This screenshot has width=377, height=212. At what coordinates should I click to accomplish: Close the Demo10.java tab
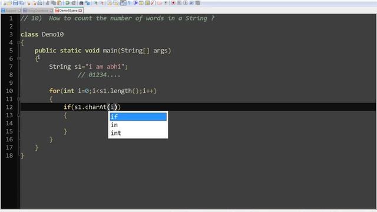[80, 11]
